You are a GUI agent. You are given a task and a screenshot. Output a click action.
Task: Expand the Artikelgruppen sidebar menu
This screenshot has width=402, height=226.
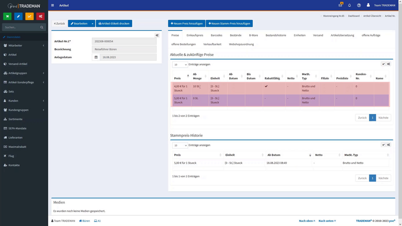point(24,73)
